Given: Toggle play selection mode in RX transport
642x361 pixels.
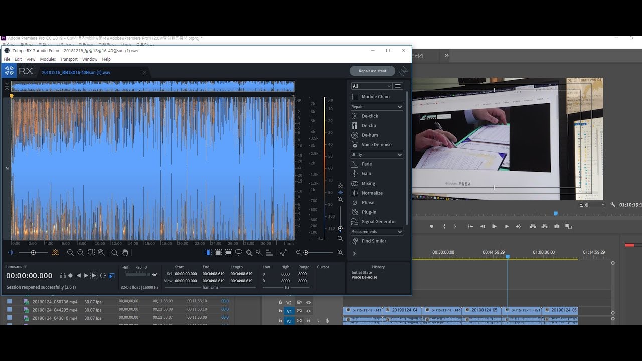Looking at the screenshot, I should (x=94, y=275).
